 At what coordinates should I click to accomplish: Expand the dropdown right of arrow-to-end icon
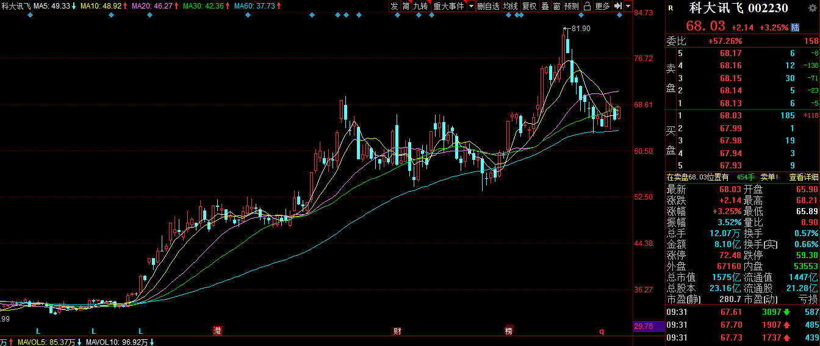628,6
